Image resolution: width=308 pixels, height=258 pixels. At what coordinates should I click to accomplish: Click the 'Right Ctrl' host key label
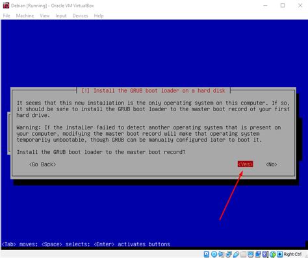[292, 254]
